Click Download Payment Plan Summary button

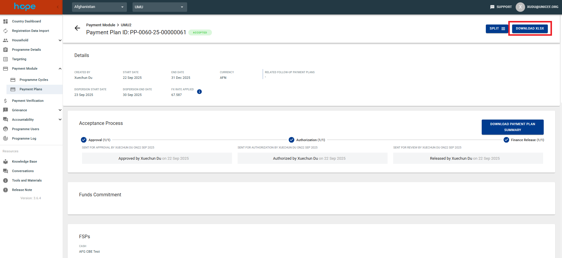click(x=512, y=127)
